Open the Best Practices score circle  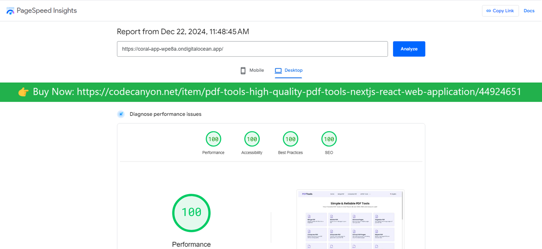click(x=290, y=139)
